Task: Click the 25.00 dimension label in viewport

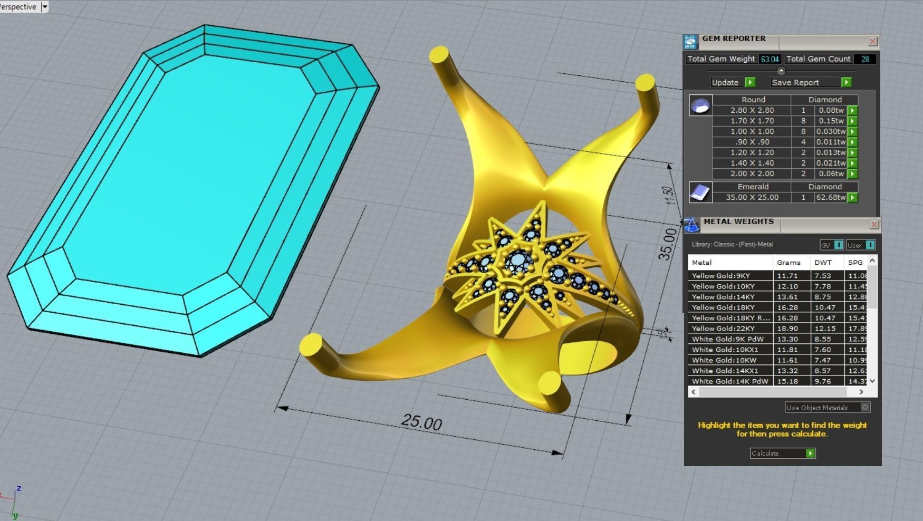Action: tap(421, 422)
